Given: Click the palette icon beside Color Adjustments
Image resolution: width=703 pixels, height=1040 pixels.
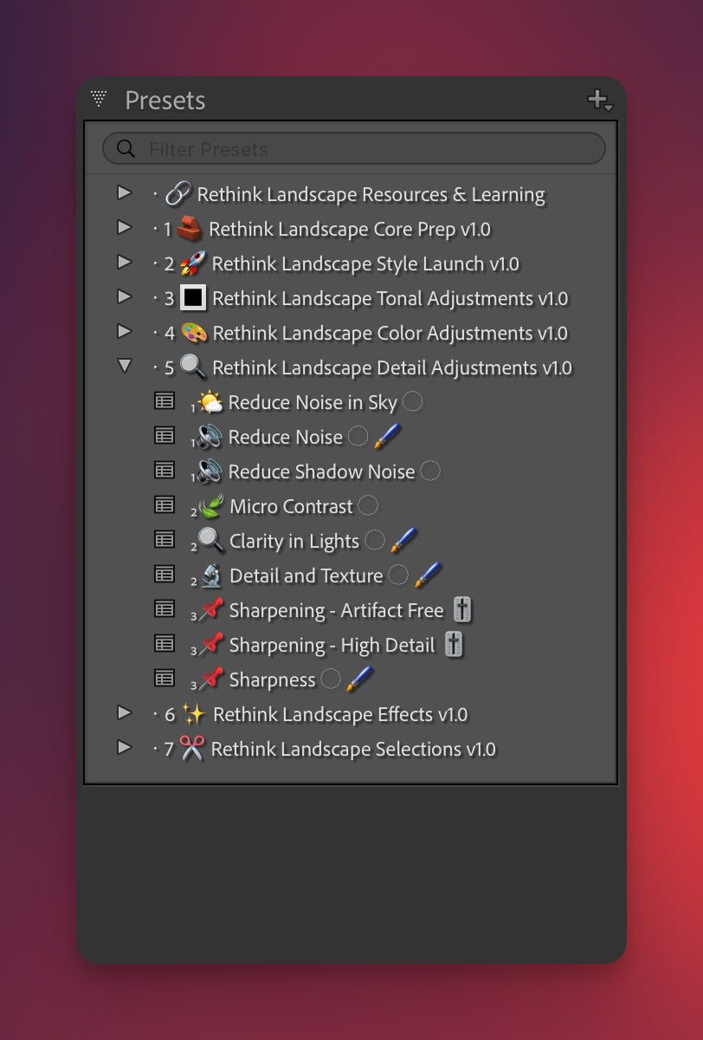Looking at the screenshot, I should pyautogui.click(x=194, y=333).
